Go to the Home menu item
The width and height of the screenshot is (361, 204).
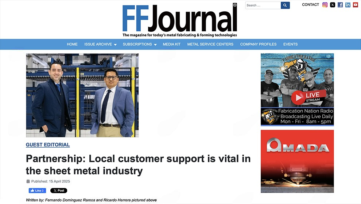[72, 44]
